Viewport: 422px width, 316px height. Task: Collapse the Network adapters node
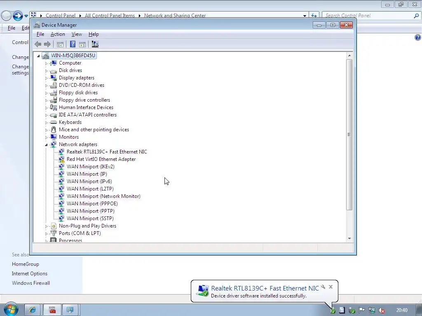pyautogui.click(x=46, y=145)
